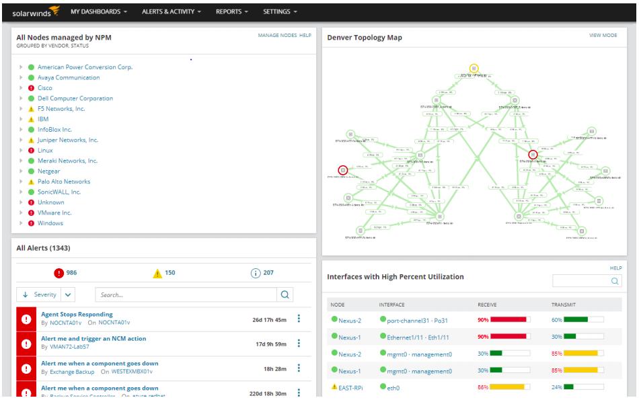The image size is (639, 400).
Task: Click the red status icon beside Linux
Action: tap(31, 151)
